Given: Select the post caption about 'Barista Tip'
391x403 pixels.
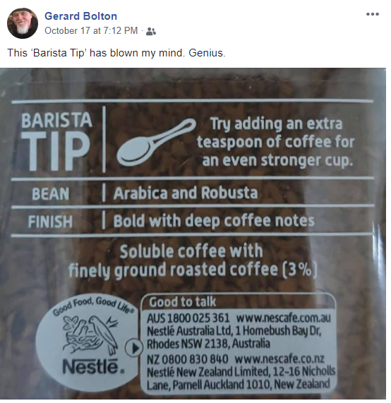Looking at the screenshot, I should pyautogui.click(x=116, y=53).
